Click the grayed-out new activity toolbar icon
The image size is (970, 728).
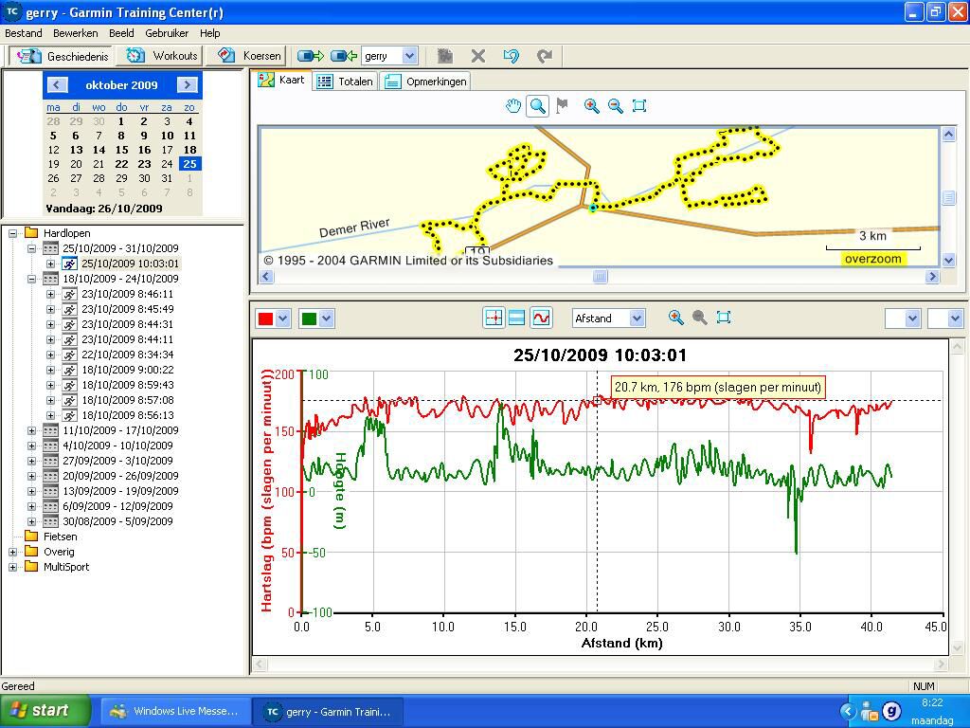click(x=445, y=56)
